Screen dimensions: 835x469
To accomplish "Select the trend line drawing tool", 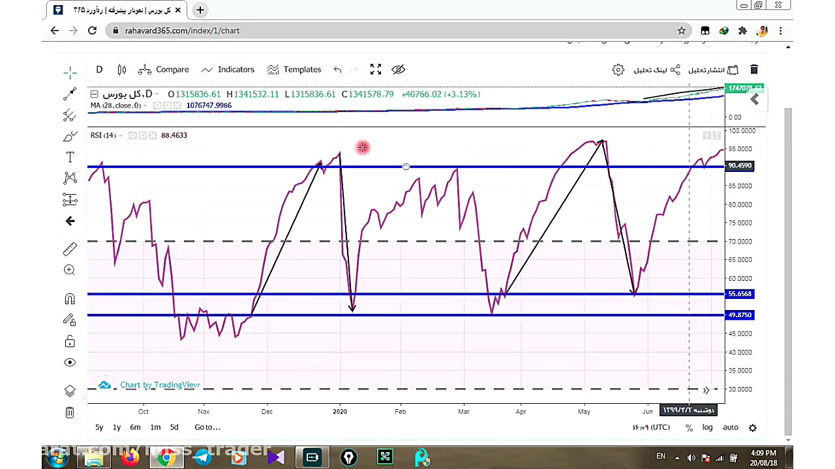I will tap(70, 93).
